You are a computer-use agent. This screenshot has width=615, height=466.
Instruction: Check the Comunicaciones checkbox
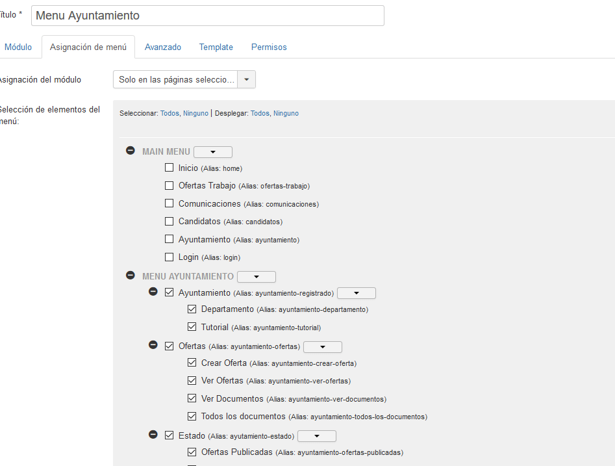[x=169, y=203]
